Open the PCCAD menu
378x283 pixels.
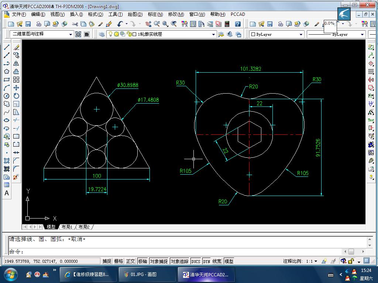click(x=238, y=14)
